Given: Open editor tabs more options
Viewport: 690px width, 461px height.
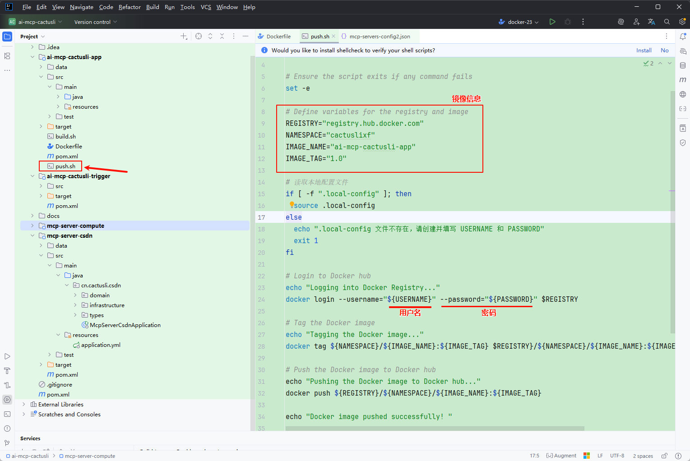Looking at the screenshot, I should pyautogui.click(x=667, y=36).
